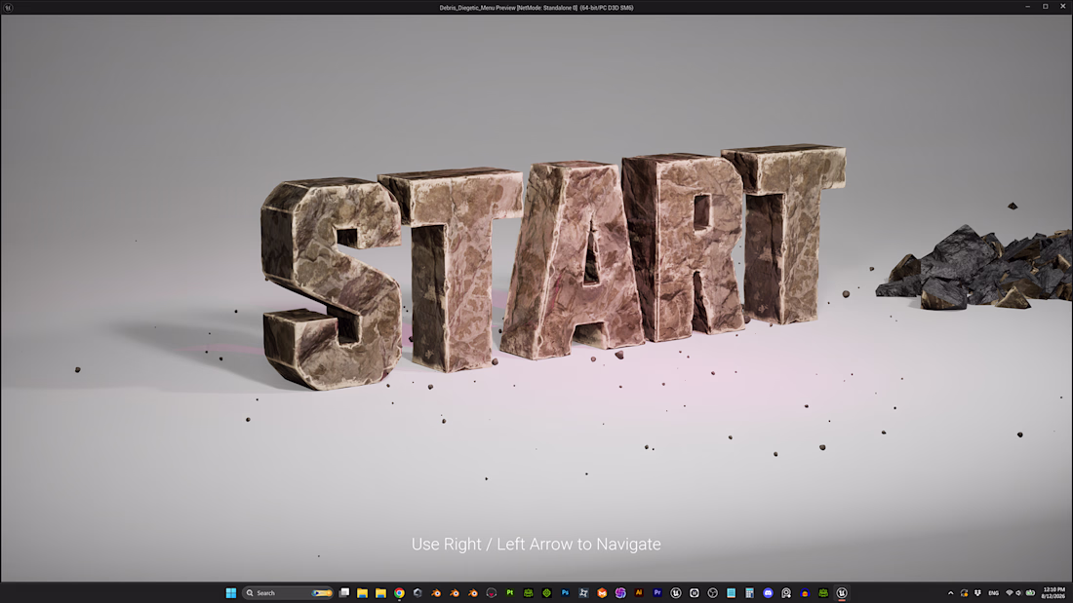Open Discord from the taskbar
Viewport: 1073px width, 603px height.
(x=768, y=592)
